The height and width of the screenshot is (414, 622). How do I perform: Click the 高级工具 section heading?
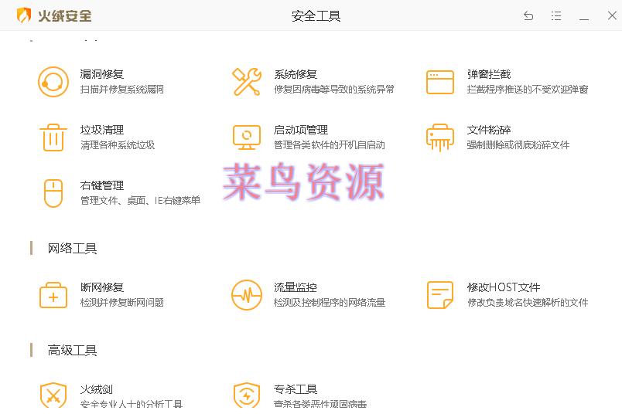click(x=72, y=350)
